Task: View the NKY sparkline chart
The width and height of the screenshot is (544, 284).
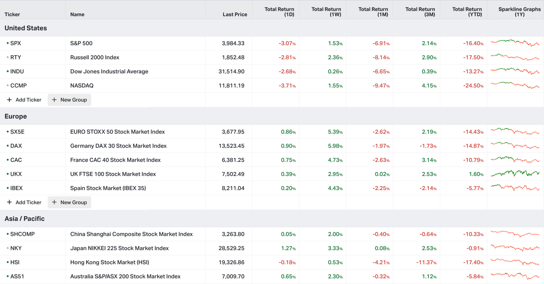Action: pyautogui.click(x=515, y=248)
